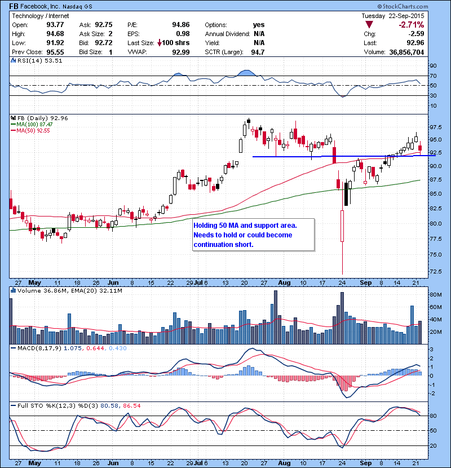Image resolution: width=451 pixels, height=468 pixels.
Task: Click the Facebook, Inc. company name
Action: pos(39,6)
